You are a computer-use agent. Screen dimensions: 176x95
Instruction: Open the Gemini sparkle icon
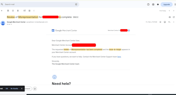(x=158, y=4)
